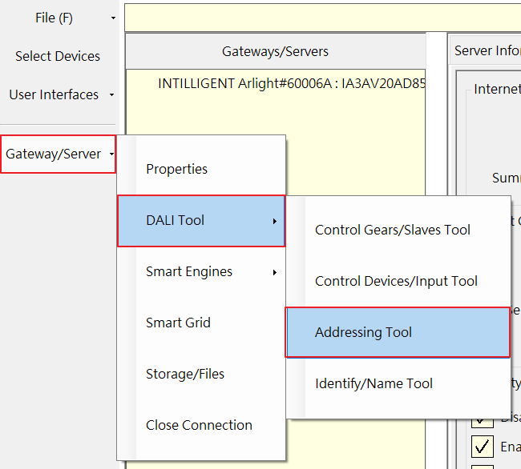This screenshot has width=521, height=469.
Task: Select the DALI Tool menu entry
Action: [175, 220]
